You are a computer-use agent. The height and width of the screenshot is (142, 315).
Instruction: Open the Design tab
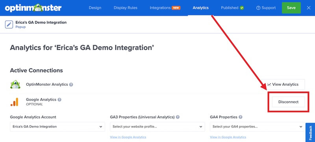pos(95,8)
